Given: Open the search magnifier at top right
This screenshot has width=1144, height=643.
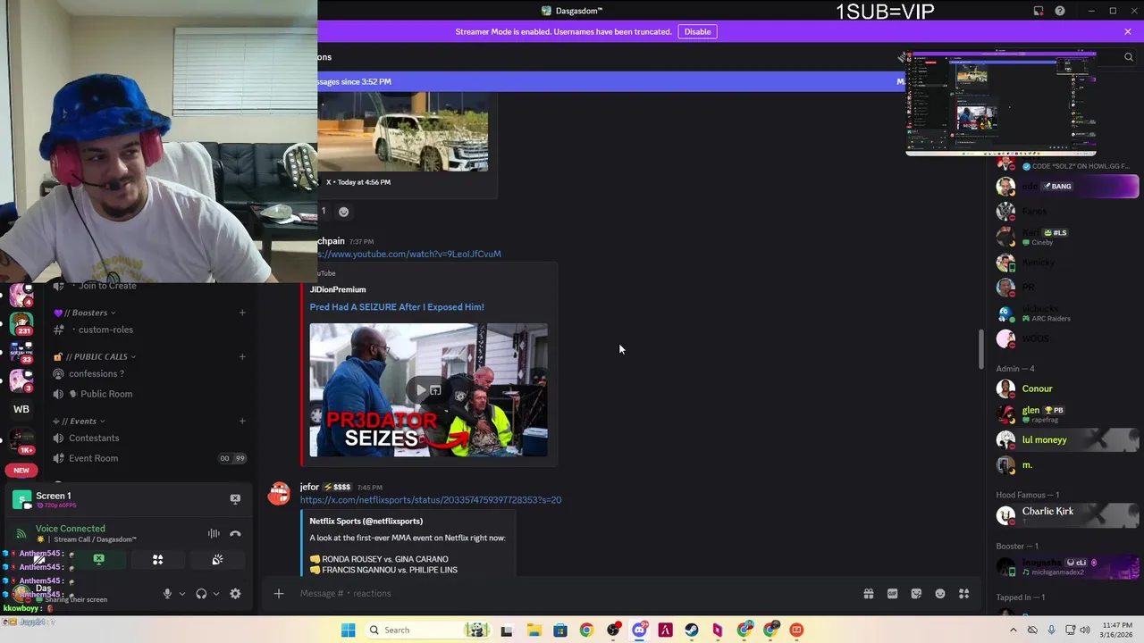Looking at the screenshot, I should click(x=1128, y=57).
